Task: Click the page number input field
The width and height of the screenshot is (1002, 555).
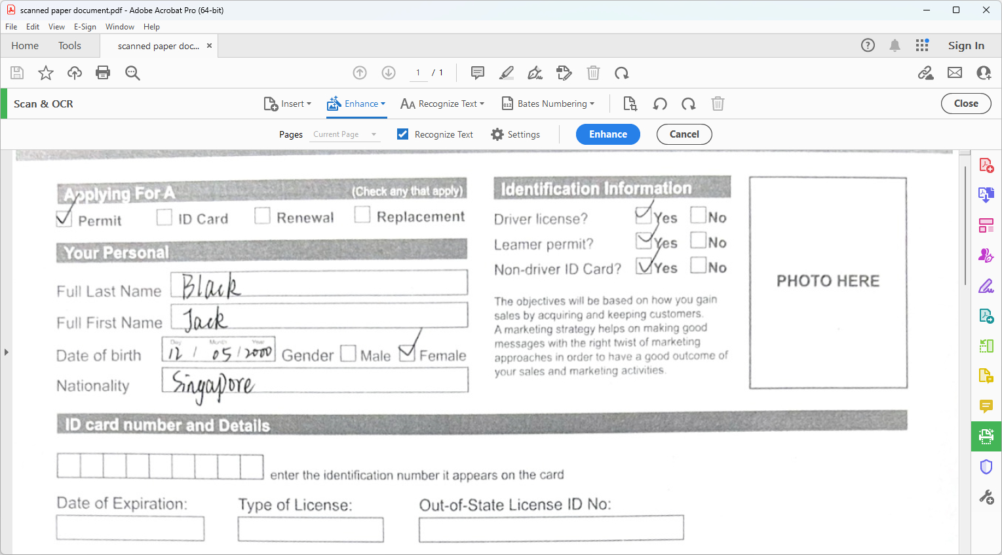Action: pos(417,73)
